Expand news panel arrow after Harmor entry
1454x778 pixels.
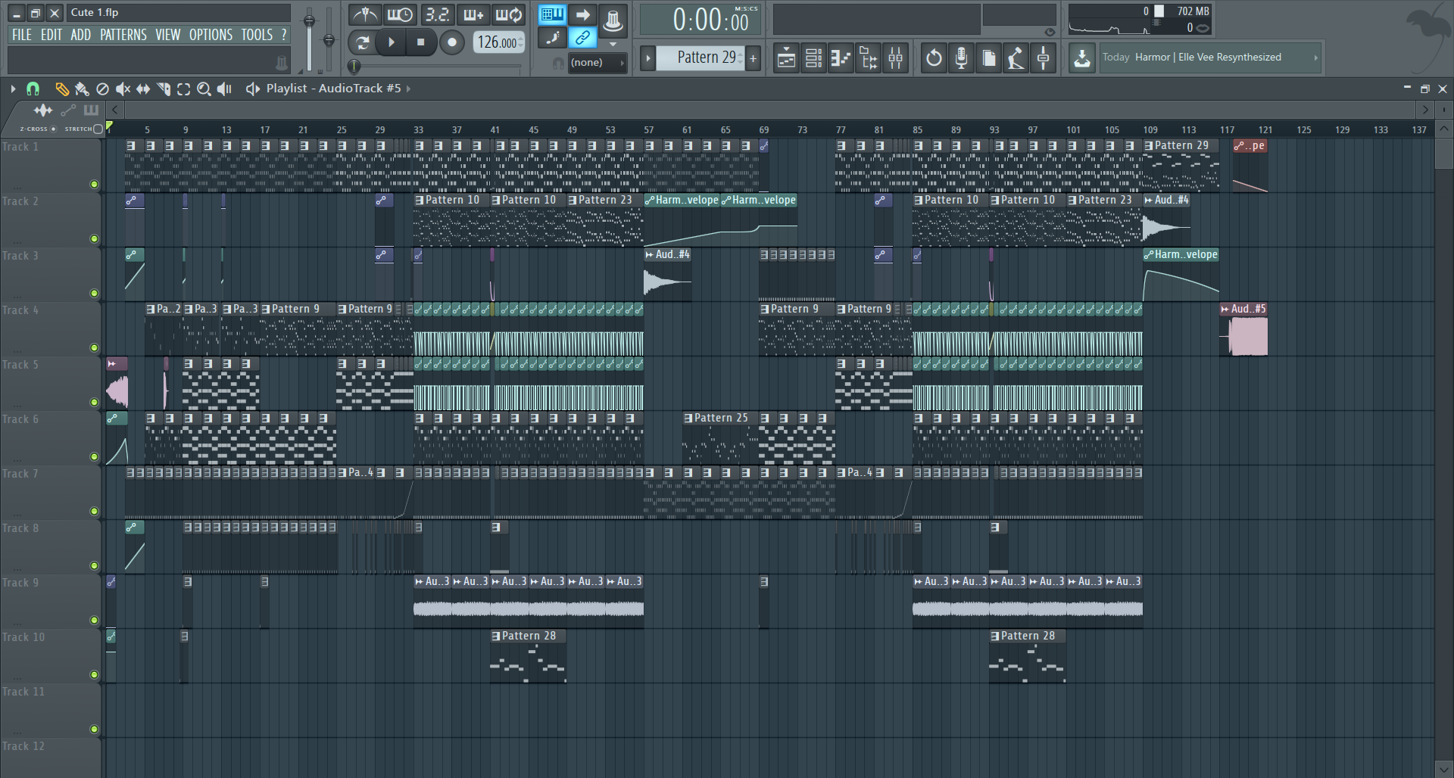tap(1315, 58)
